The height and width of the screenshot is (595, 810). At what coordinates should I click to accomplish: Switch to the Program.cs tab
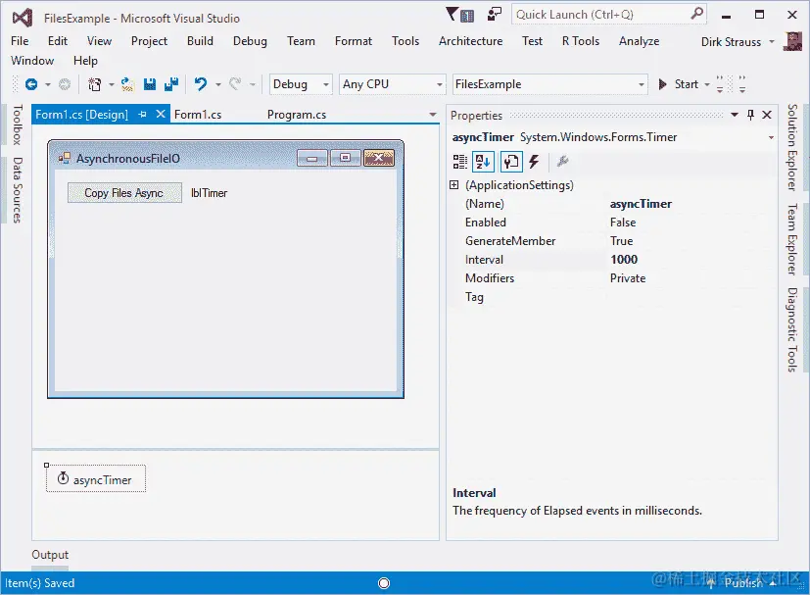click(x=297, y=115)
